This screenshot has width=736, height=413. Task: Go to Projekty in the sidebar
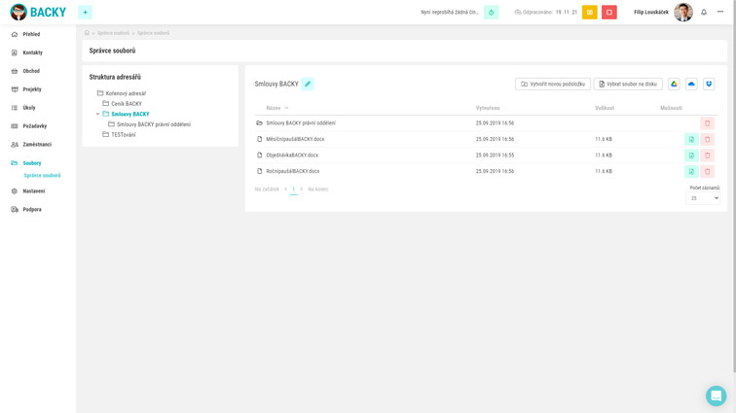click(x=32, y=89)
